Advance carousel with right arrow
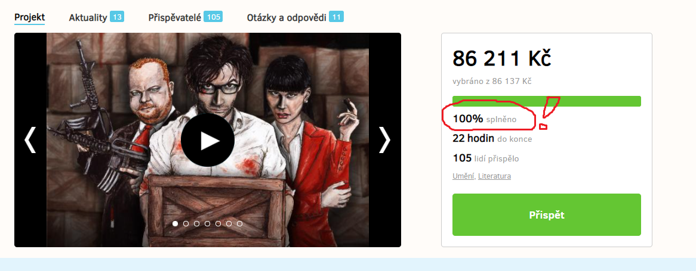This screenshot has width=696, height=271. 384,140
